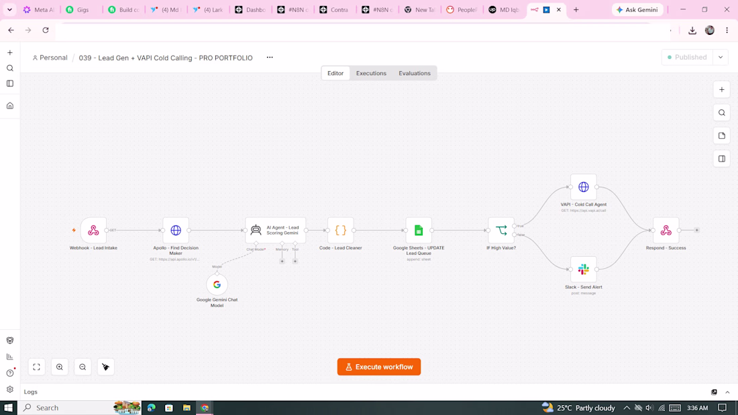Add a node after Respond - Success

coord(697,230)
